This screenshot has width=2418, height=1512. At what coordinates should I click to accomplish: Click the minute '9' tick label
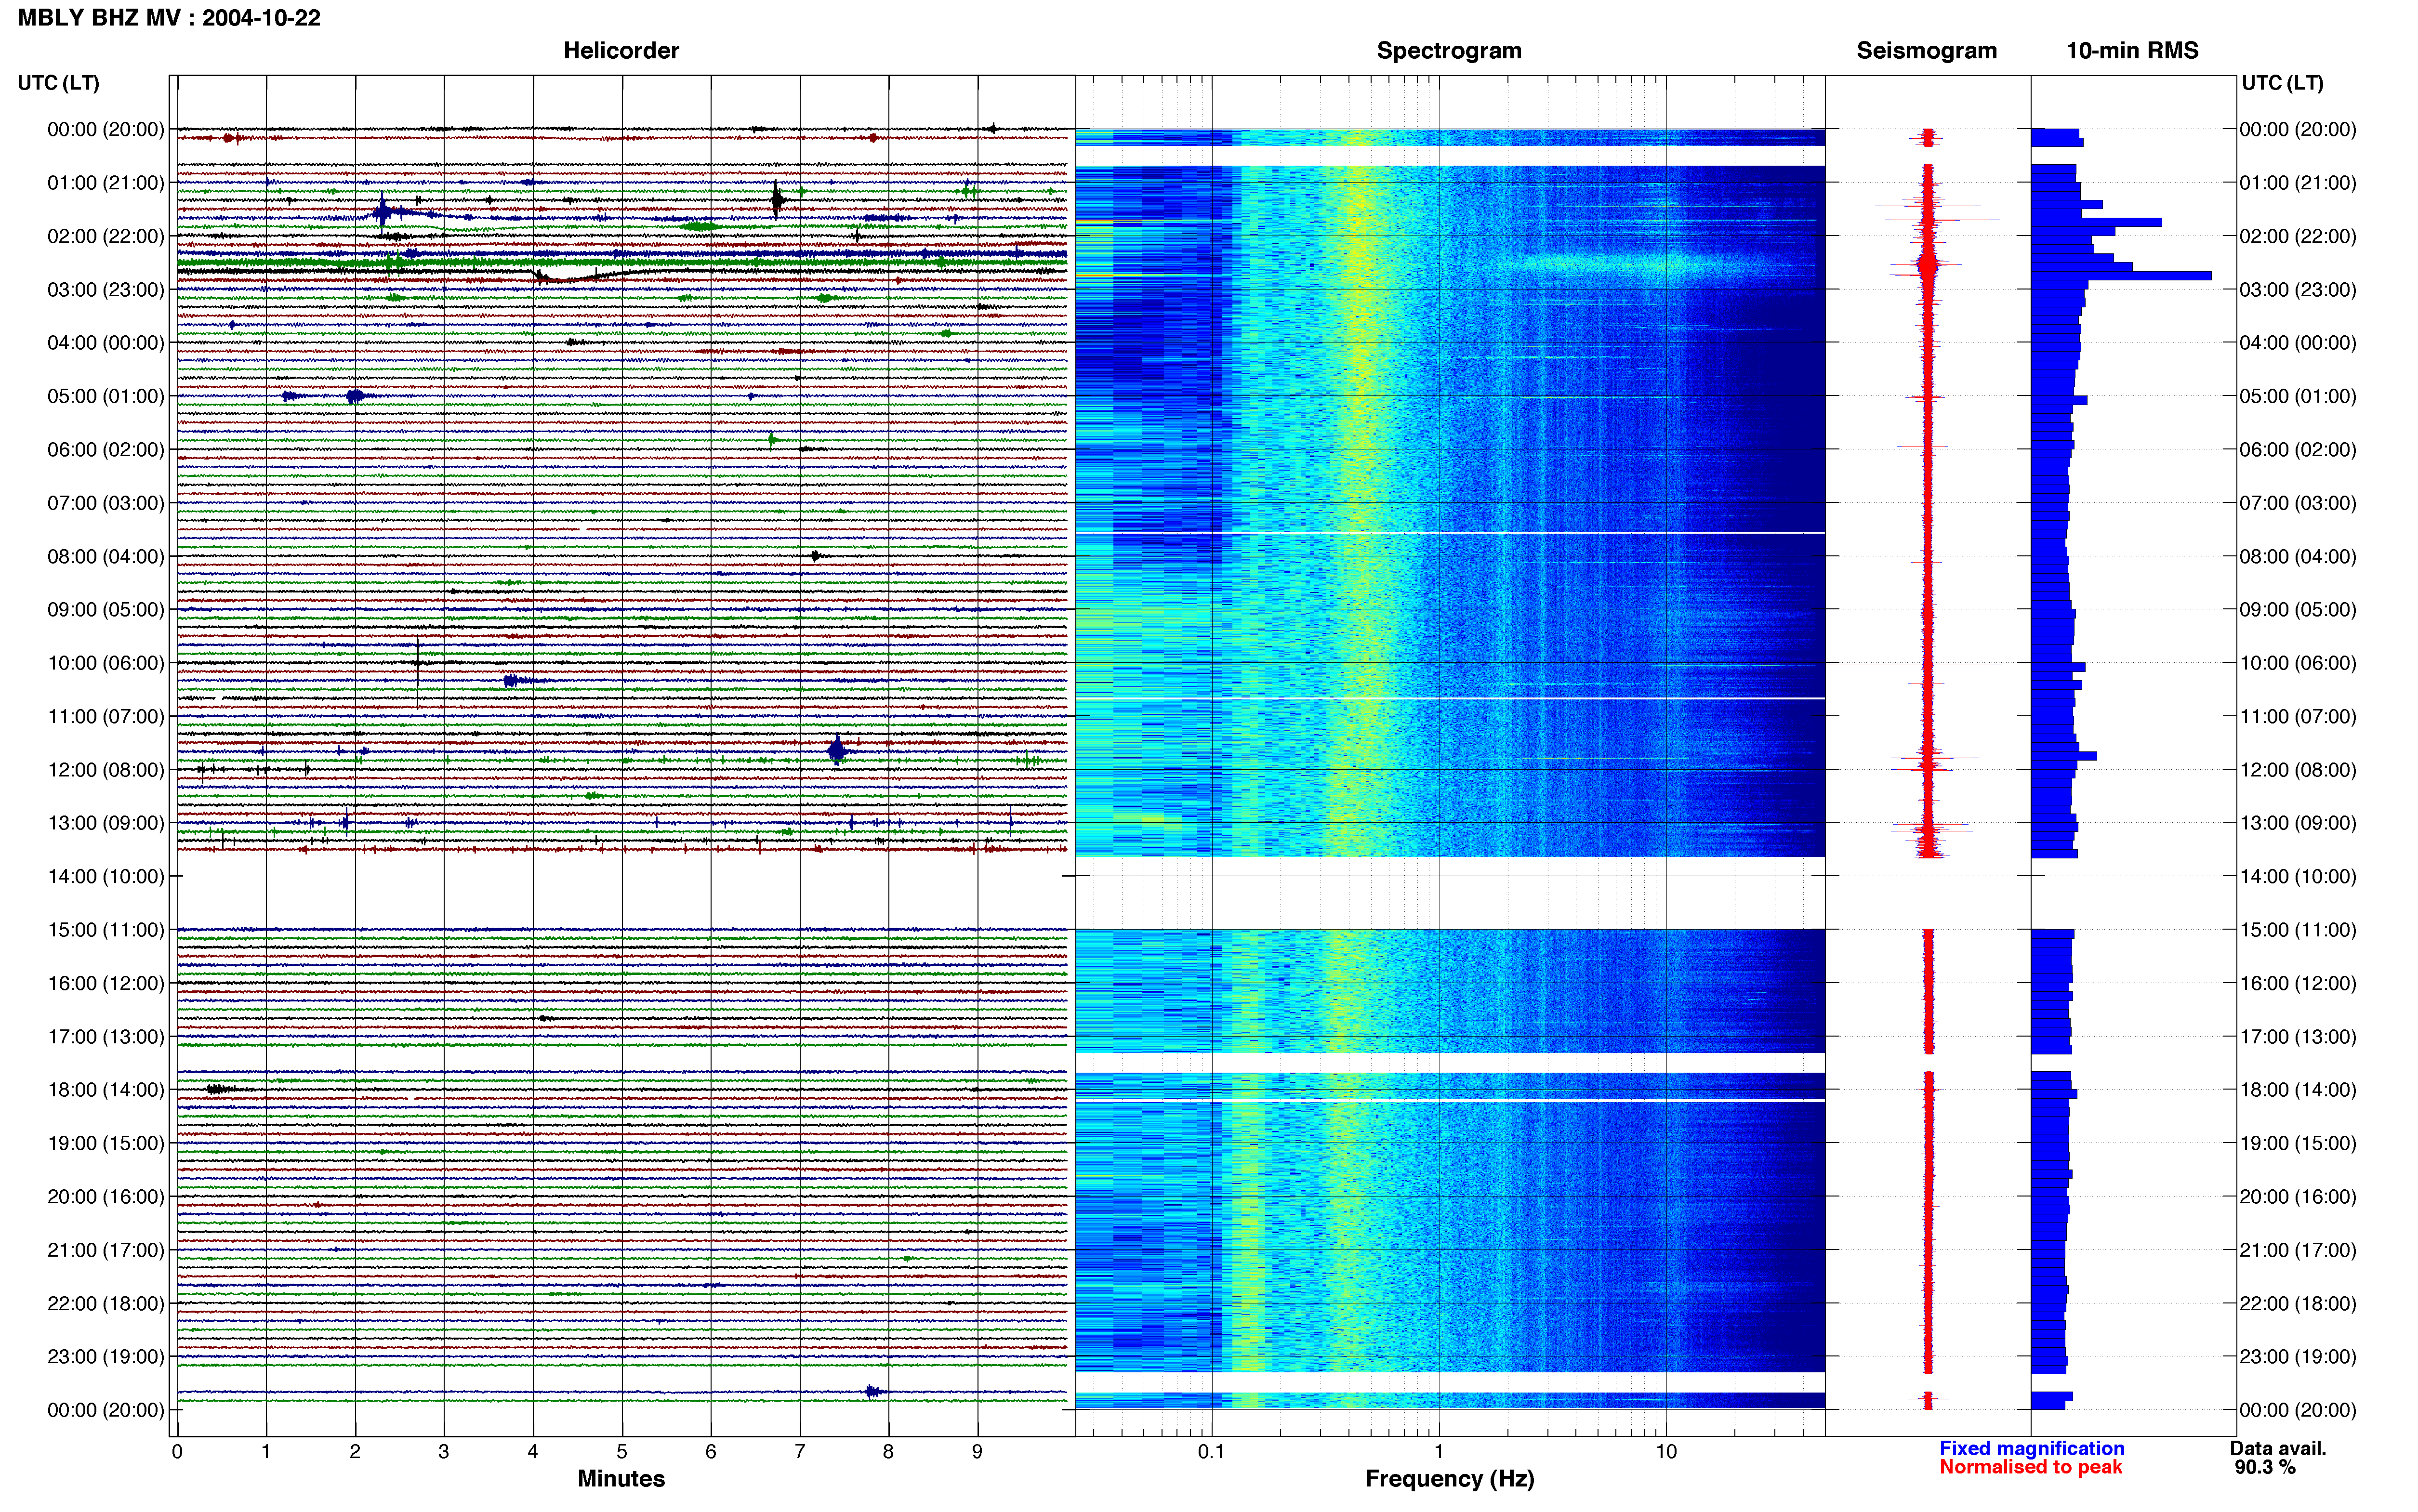[977, 1451]
